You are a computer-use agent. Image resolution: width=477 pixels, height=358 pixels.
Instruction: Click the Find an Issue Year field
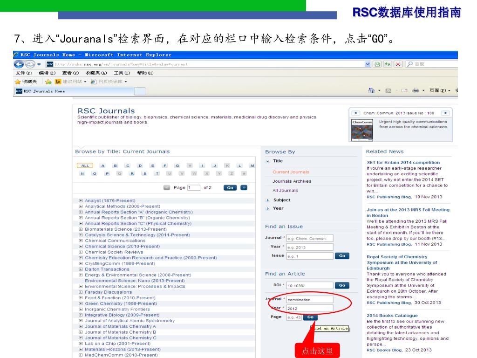click(x=310, y=247)
